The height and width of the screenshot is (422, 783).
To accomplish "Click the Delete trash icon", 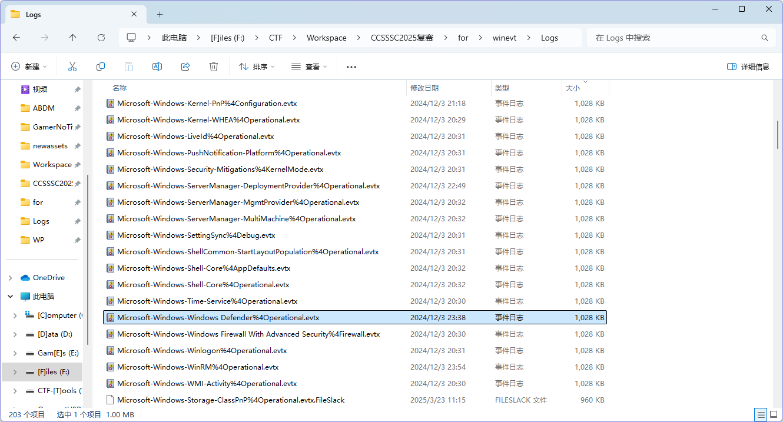I will pyautogui.click(x=214, y=67).
